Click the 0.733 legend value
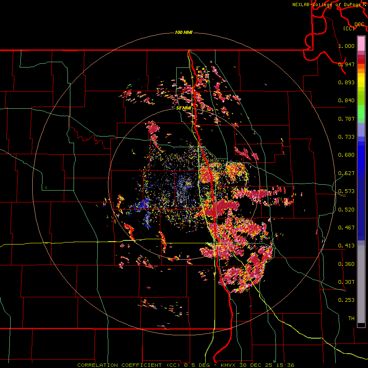This screenshot has width=368, height=368. [346, 137]
